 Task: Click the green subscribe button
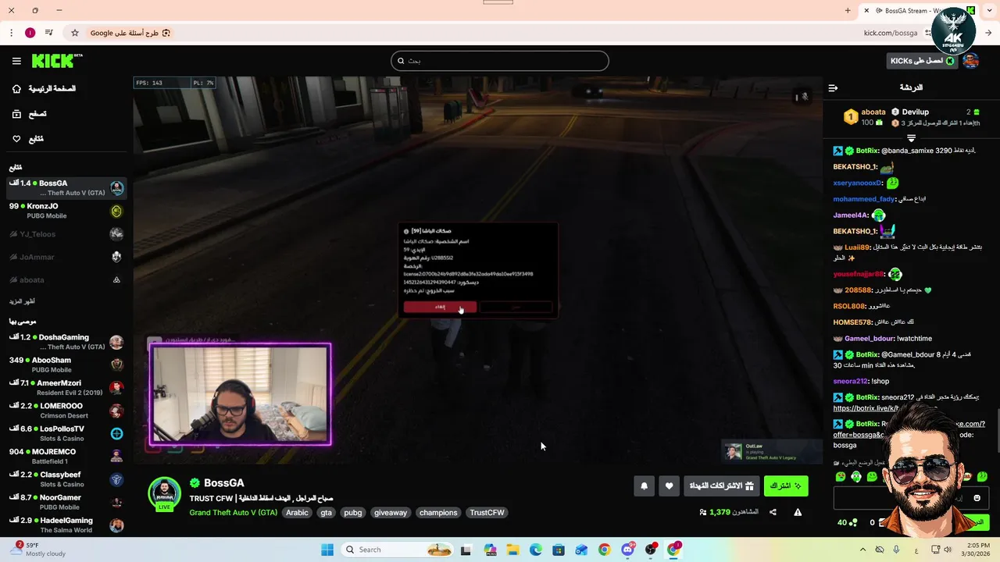(x=786, y=486)
